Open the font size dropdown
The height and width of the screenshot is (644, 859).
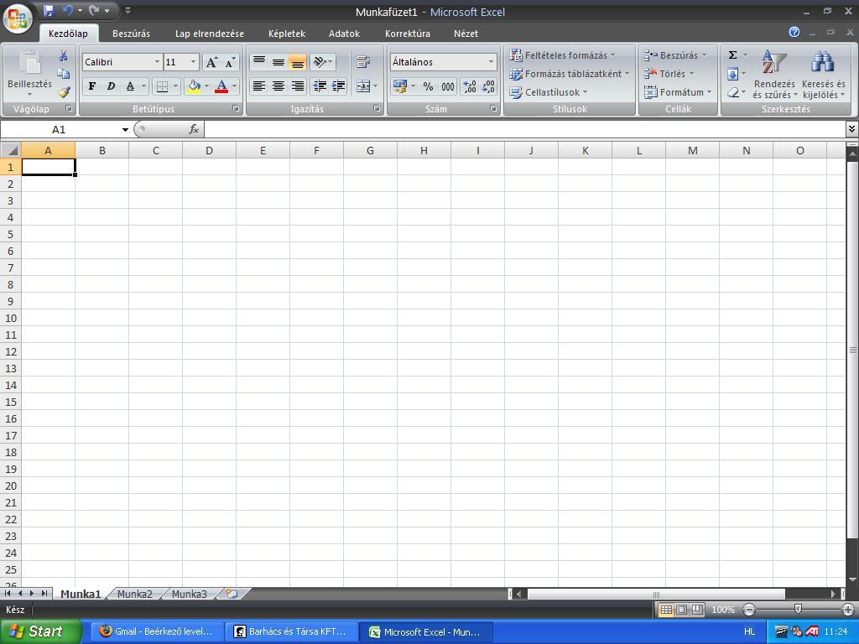tap(193, 62)
